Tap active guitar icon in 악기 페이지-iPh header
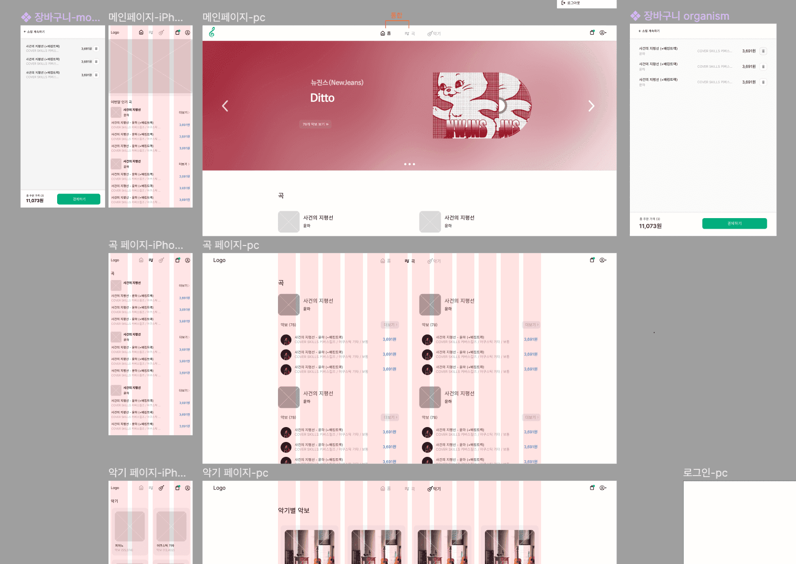 [x=161, y=488]
